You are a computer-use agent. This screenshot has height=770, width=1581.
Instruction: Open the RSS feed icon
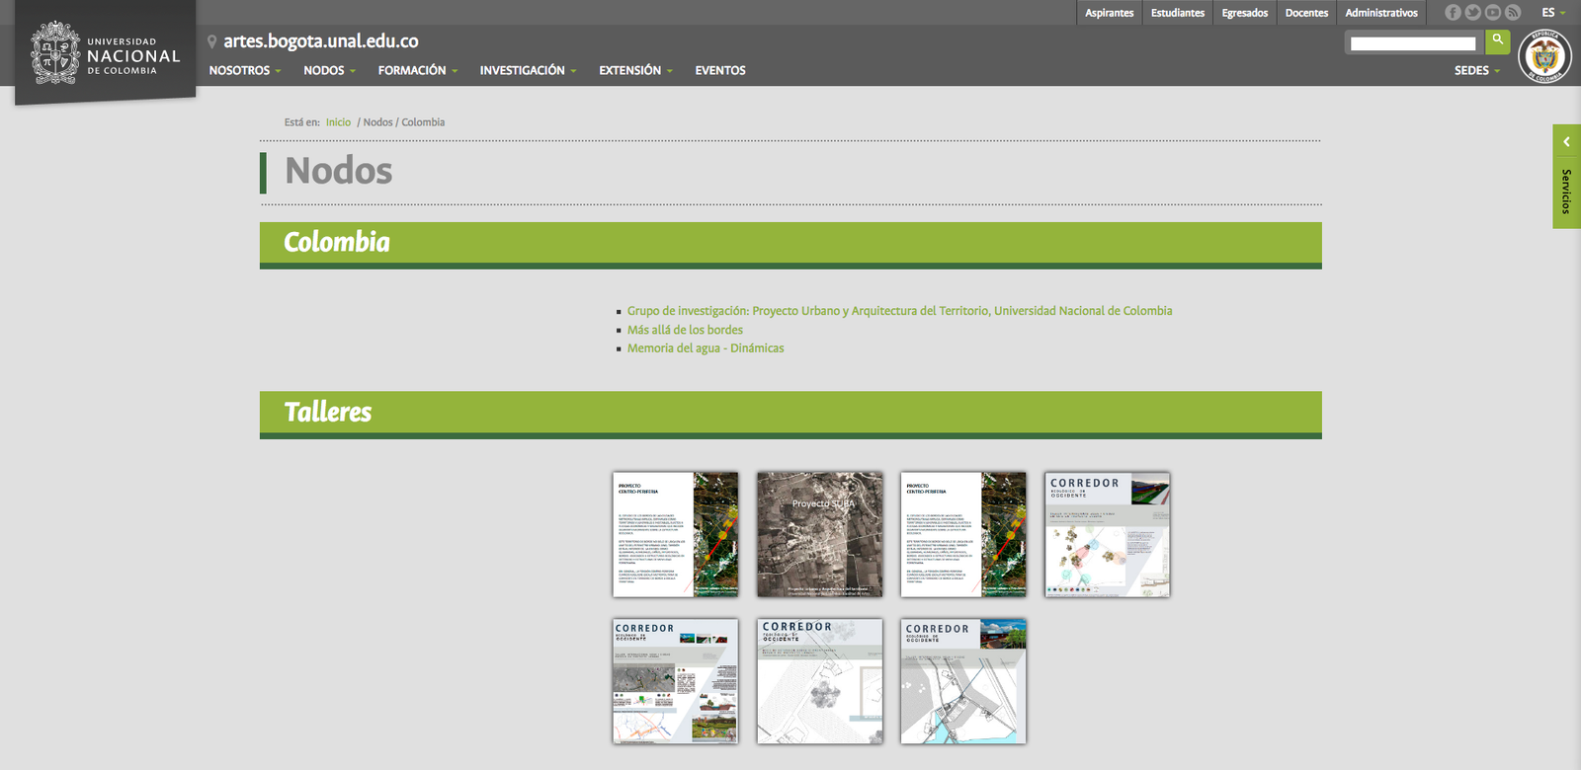point(1512,13)
